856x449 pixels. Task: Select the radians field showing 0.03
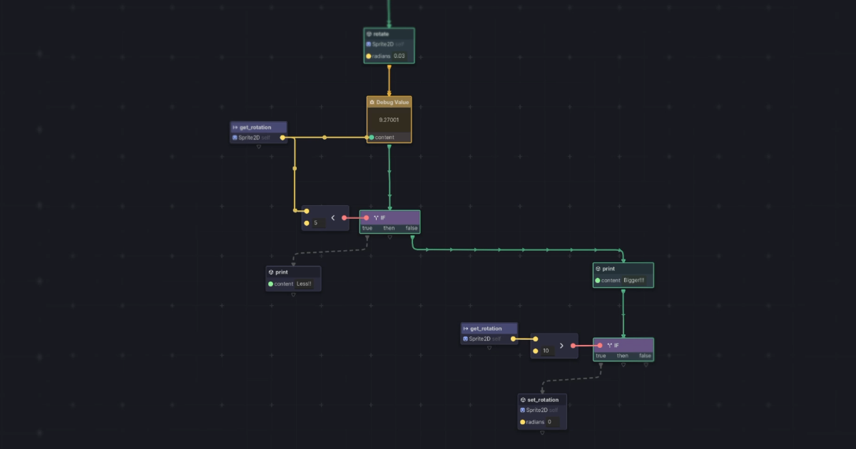click(x=399, y=56)
